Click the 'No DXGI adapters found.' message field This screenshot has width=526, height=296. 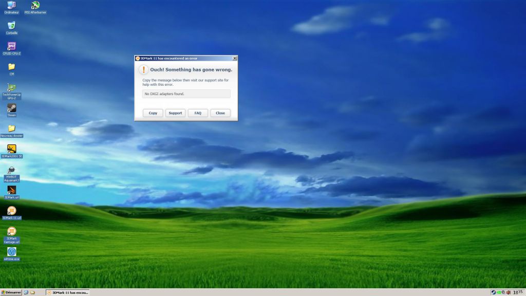[x=186, y=94]
